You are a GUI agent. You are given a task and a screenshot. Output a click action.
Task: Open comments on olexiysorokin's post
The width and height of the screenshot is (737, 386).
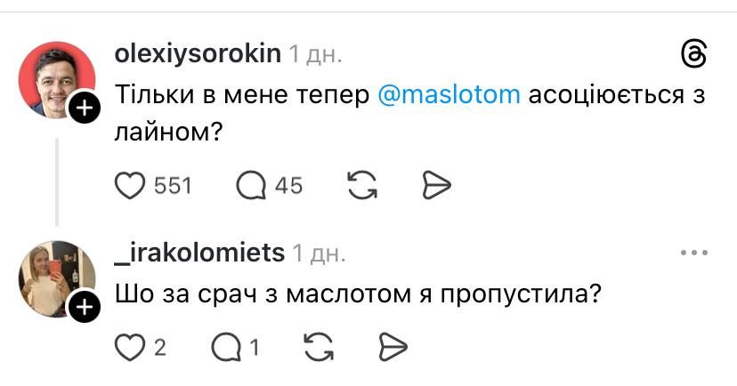[x=251, y=185]
